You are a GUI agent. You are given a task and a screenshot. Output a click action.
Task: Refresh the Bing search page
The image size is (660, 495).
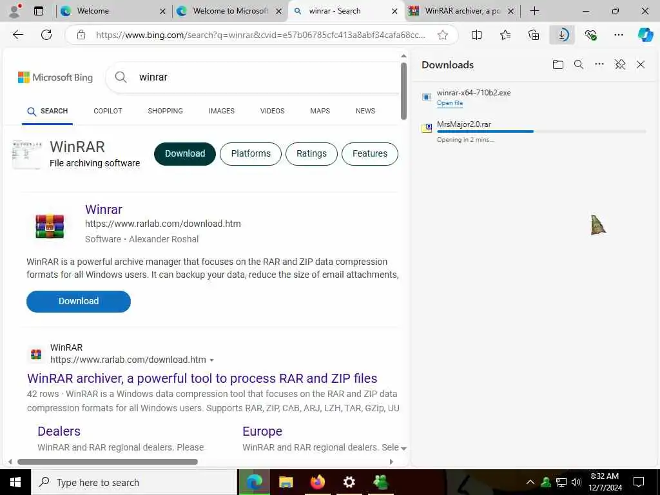[46, 35]
